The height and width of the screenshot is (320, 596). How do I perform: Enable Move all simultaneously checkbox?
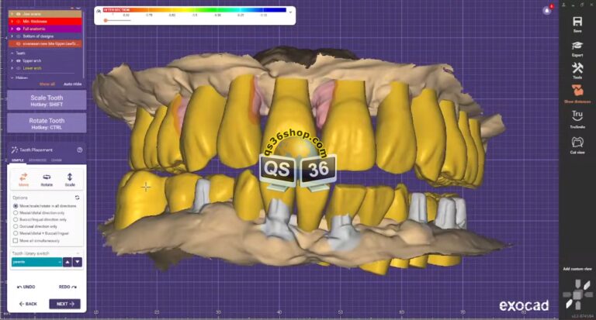point(16,239)
